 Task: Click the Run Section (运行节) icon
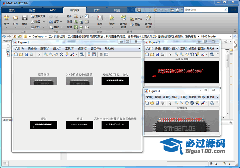pyautogui.click(x=132, y=19)
